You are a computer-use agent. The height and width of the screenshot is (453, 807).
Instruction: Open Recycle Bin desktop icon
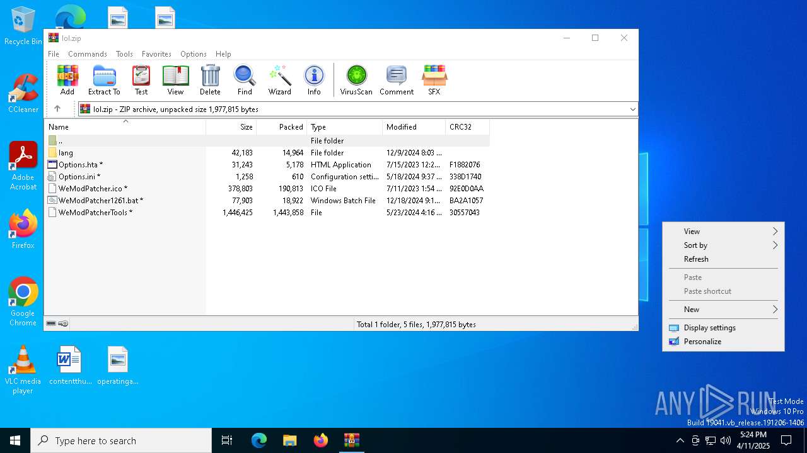coord(23,26)
